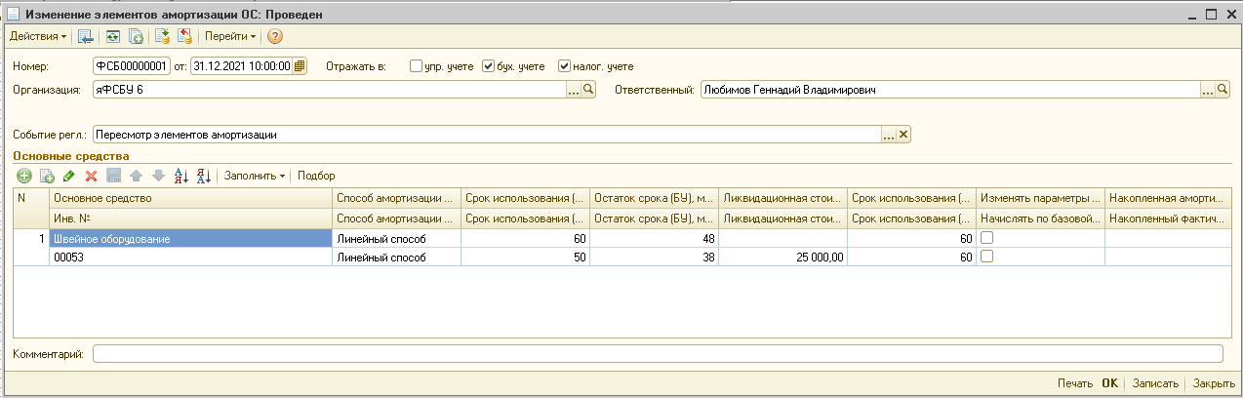The width and height of the screenshot is (1243, 398).
Task: Toggle the налог. учете checkbox
Action: click(x=564, y=66)
